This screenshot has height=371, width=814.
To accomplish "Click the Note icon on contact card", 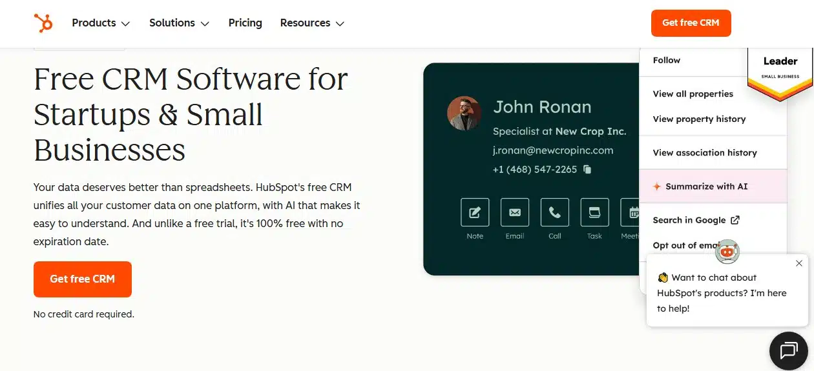I will (x=475, y=212).
